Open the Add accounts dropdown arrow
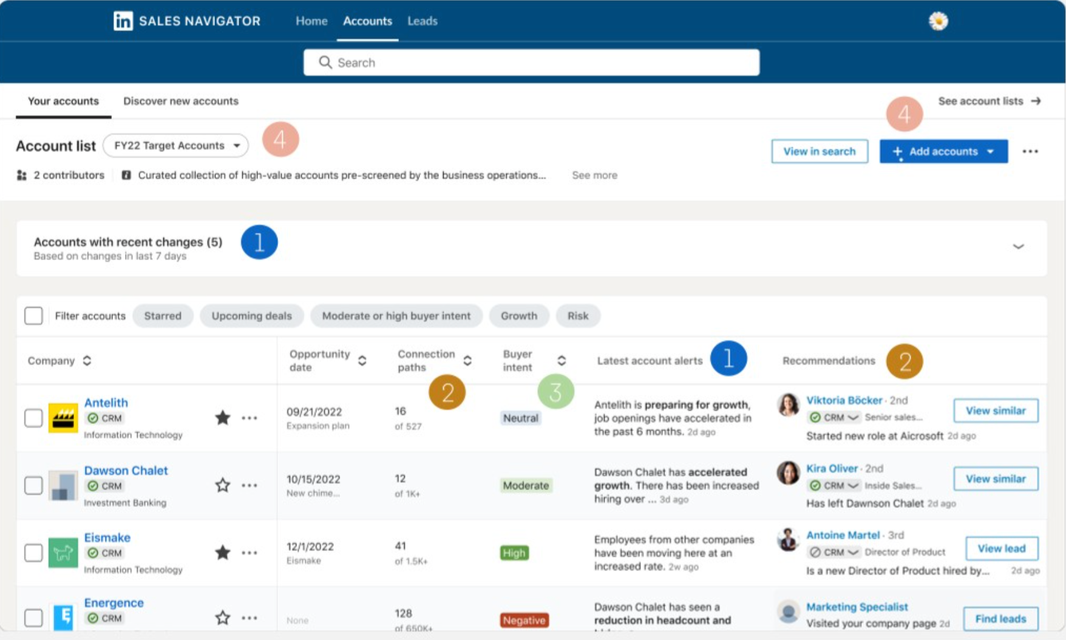This screenshot has height=640, width=1066. coord(990,151)
